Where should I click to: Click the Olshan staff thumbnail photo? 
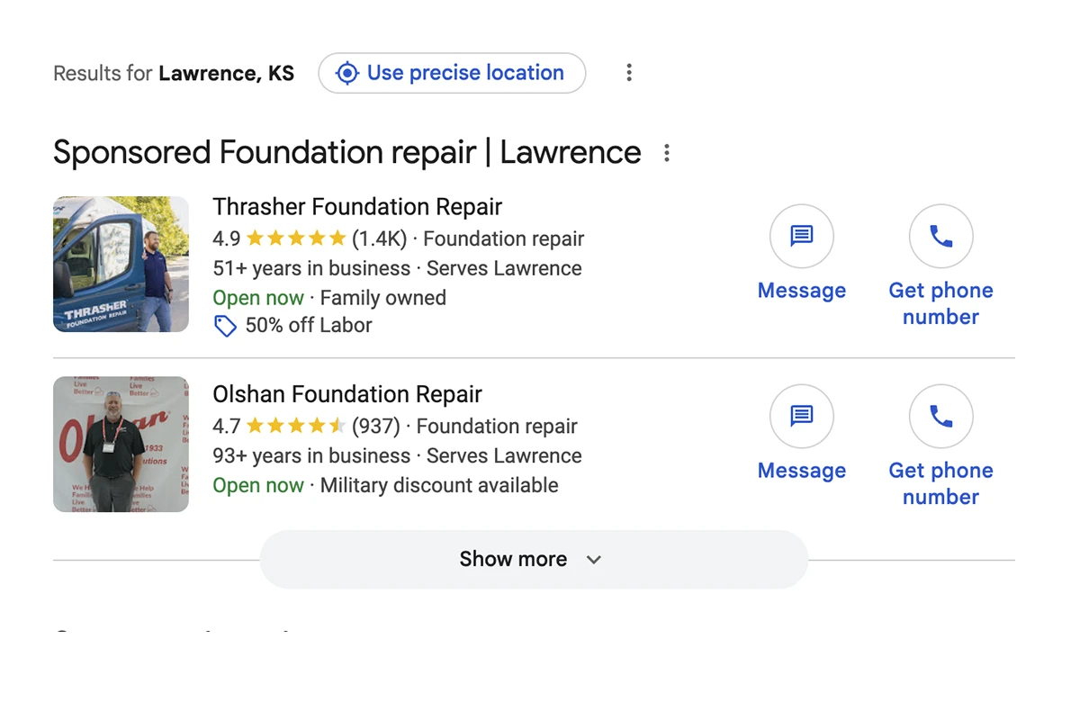121,444
